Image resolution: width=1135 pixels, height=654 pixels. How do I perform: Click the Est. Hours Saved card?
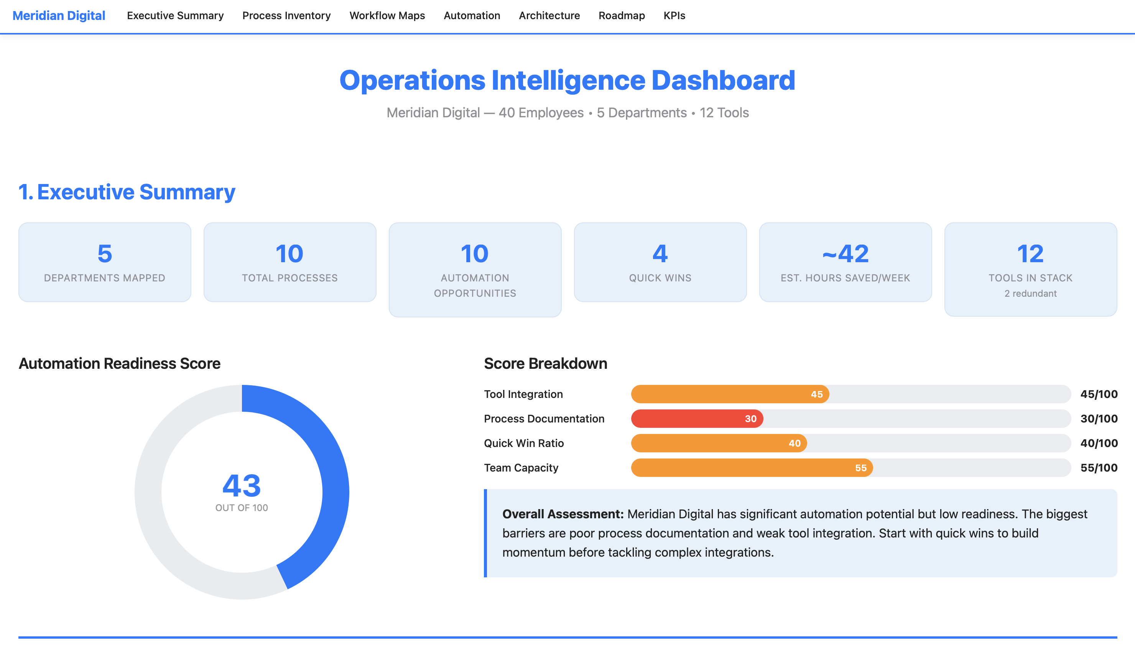click(845, 262)
